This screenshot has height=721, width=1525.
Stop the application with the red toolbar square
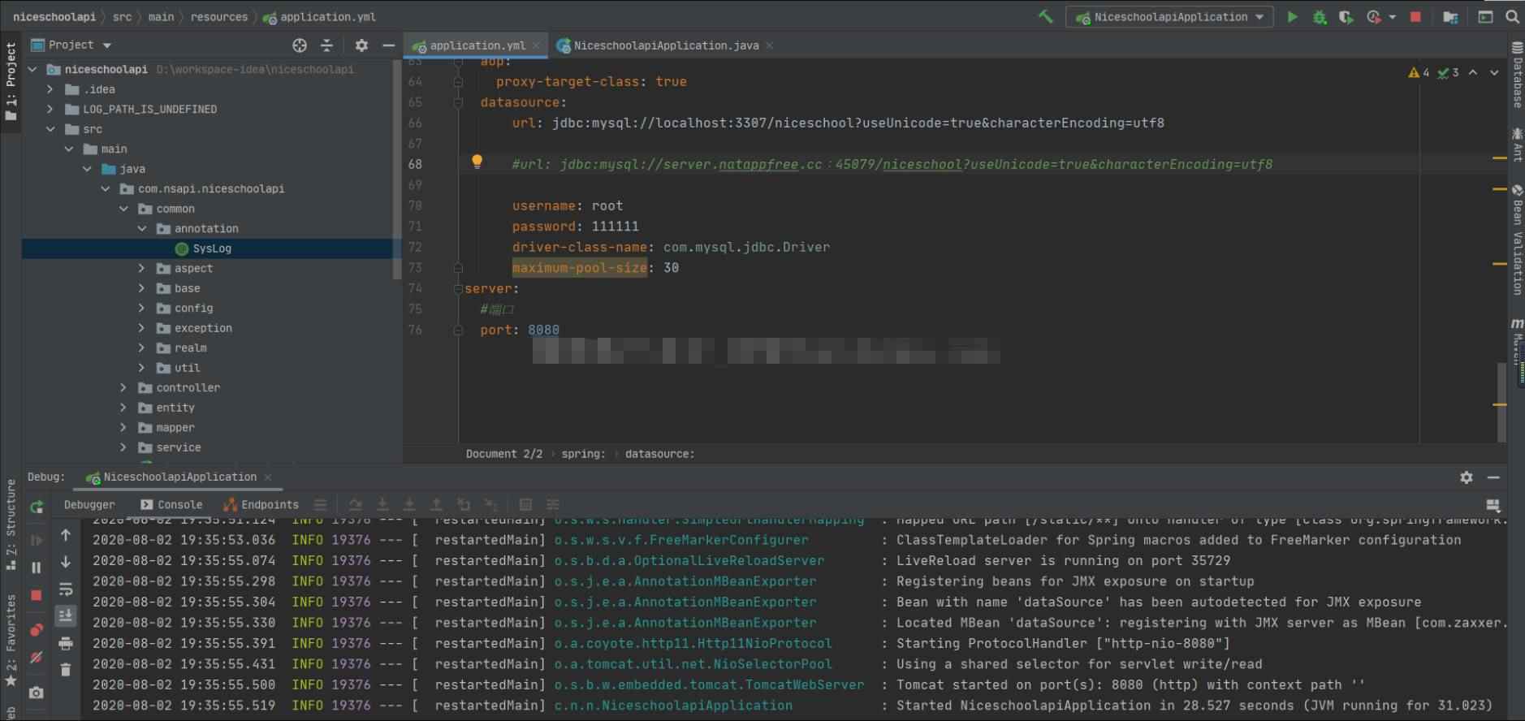tap(1415, 16)
